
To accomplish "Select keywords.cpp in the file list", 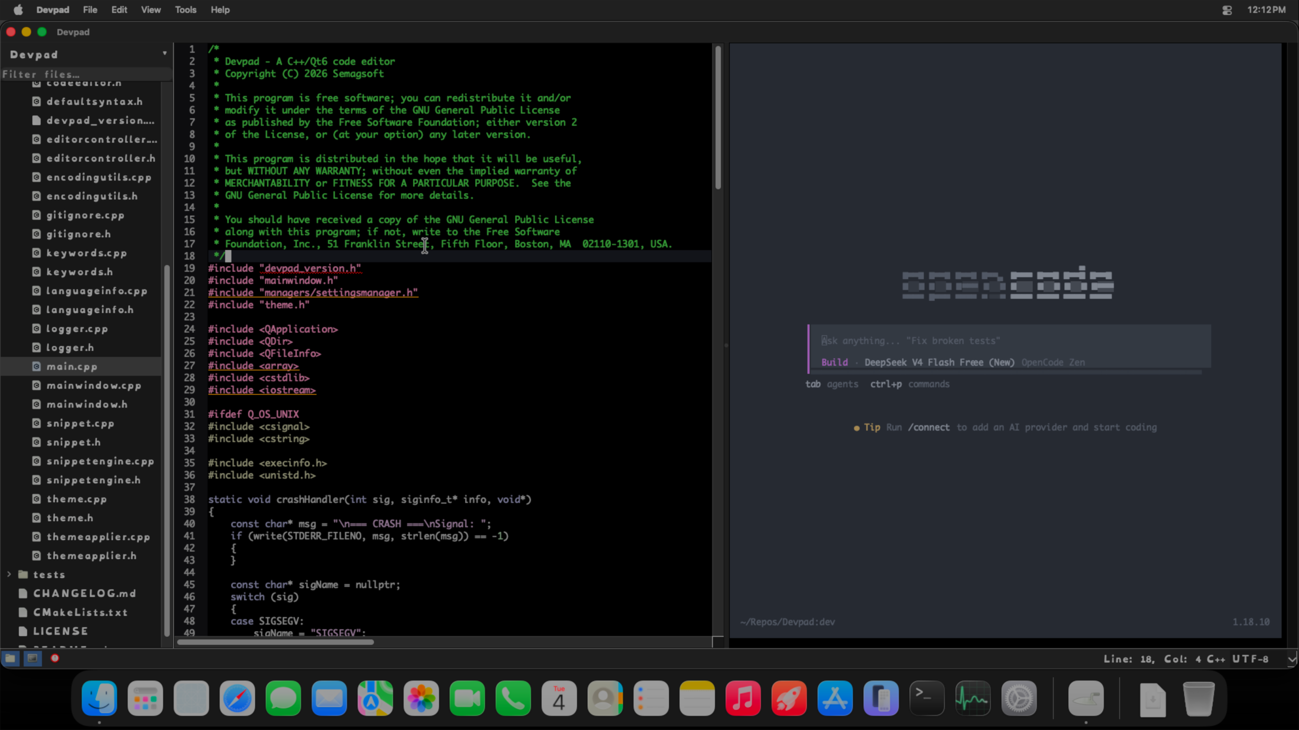I will [87, 253].
